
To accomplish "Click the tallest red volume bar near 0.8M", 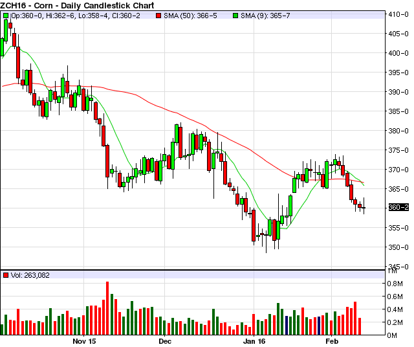I will tap(107, 308).
